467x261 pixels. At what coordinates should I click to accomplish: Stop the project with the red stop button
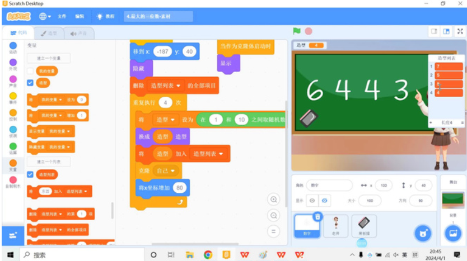(x=309, y=31)
